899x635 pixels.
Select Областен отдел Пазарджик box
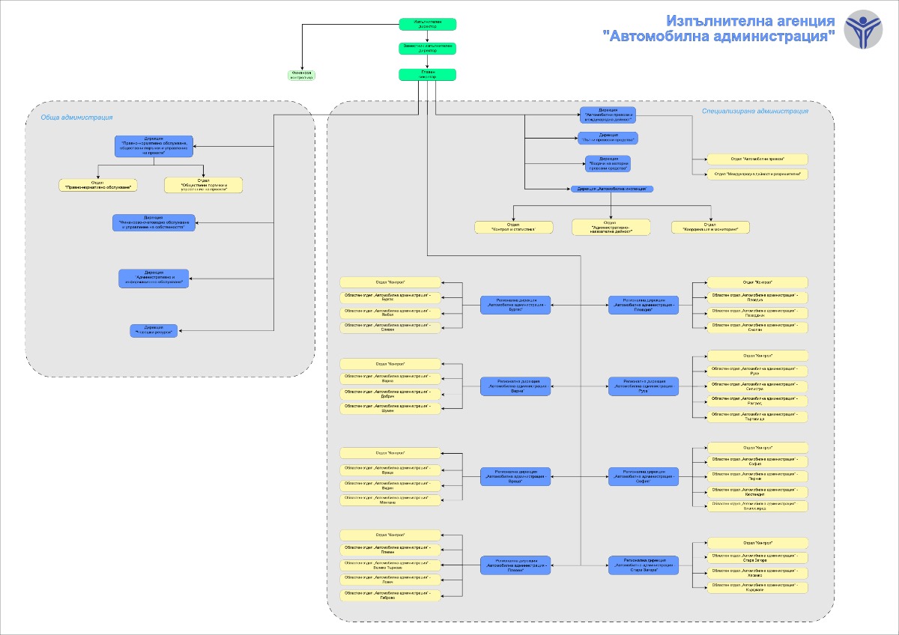tap(758, 312)
